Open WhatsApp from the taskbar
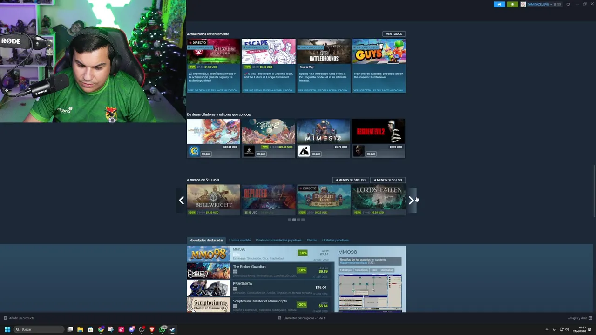596x335 pixels. pos(162,329)
